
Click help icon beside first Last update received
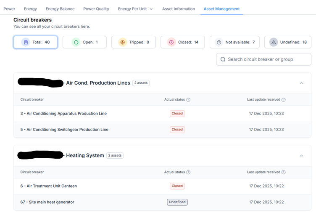284,100
